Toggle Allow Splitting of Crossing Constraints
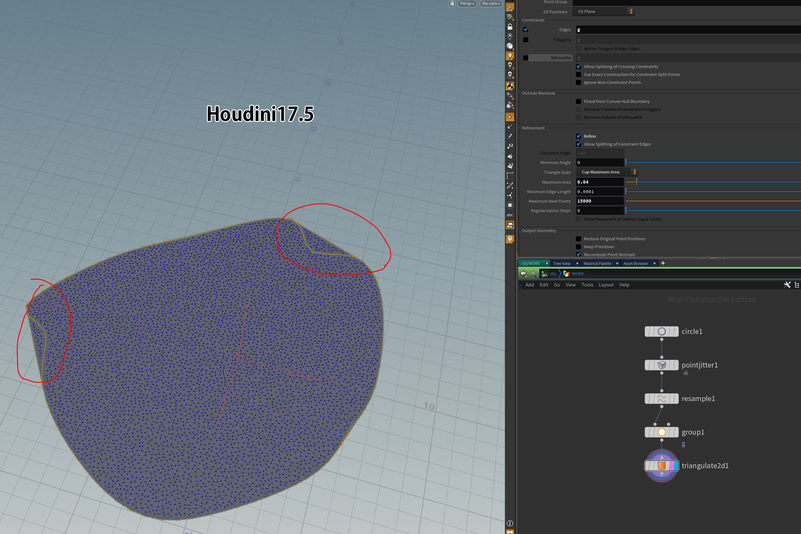The width and height of the screenshot is (801, 534). 579,67
